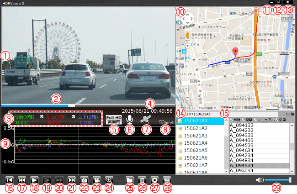Click the GPS satellite icon
The image size is (297, 194).
[146, 120]
